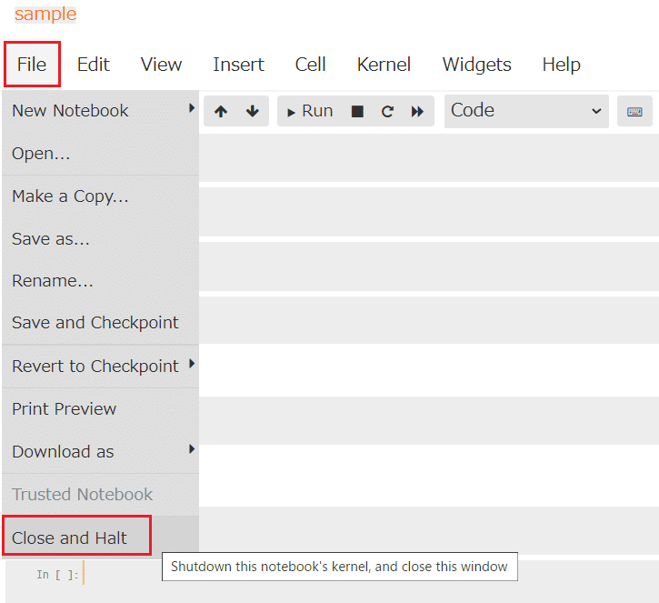Select Rename... in File menu
The image size is (659, 603).
pos(101,280)
